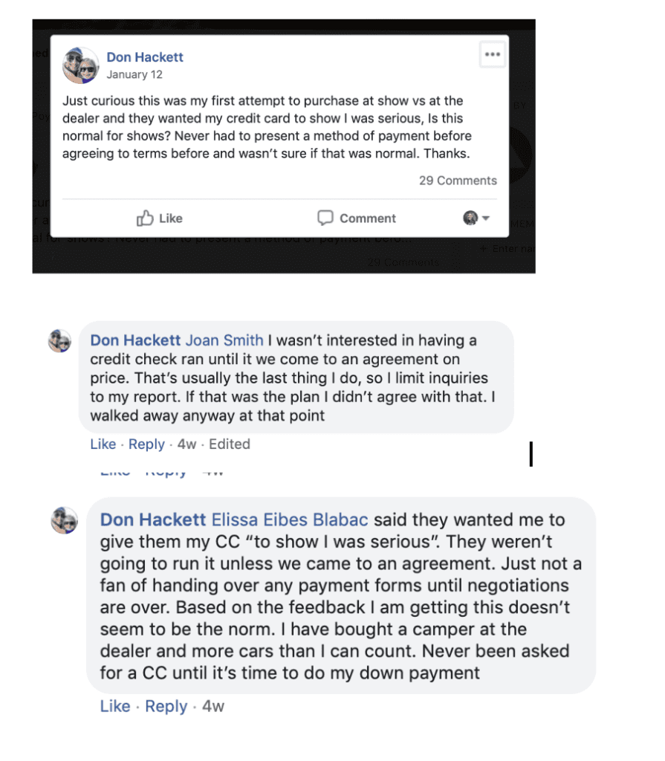665x761 pixels.
Task: Click the speech bubble Comment button
Action: [357, 218]
